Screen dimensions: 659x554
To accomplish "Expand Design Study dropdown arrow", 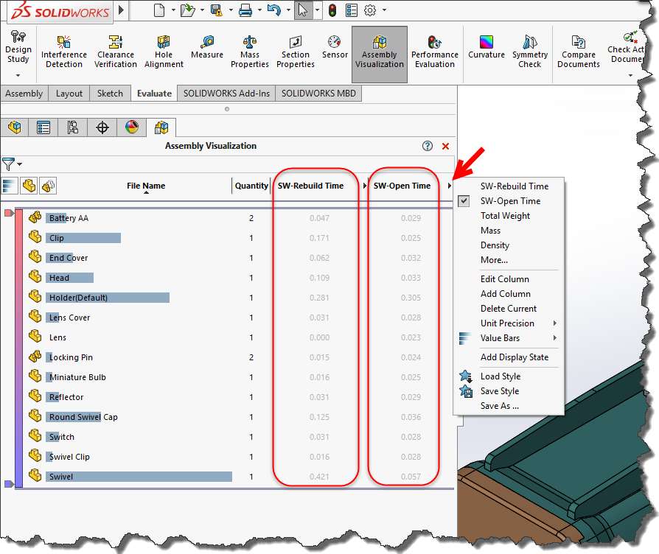I will 18,76.
